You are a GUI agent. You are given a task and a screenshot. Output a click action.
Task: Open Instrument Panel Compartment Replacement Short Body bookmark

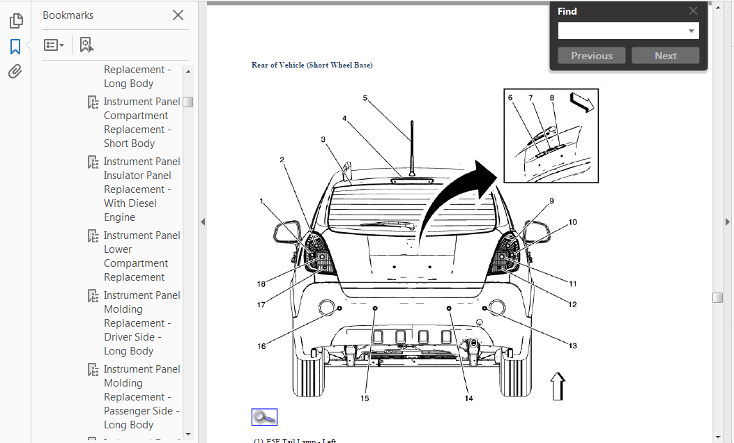(142, 123)
